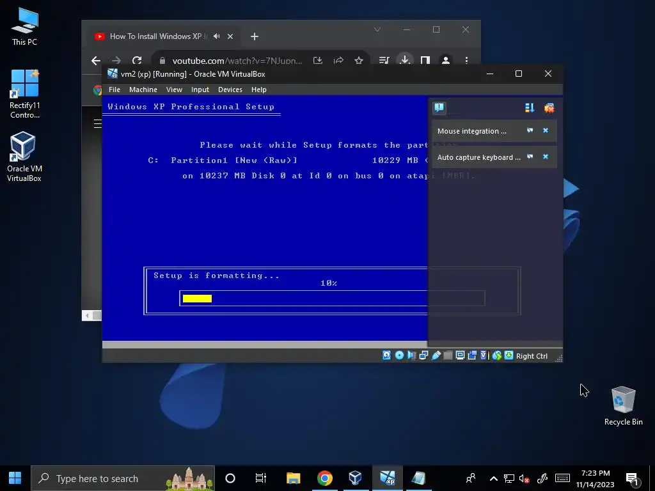Open Task View from taskbar
655x491 pixels.
[x=261, y=478]
